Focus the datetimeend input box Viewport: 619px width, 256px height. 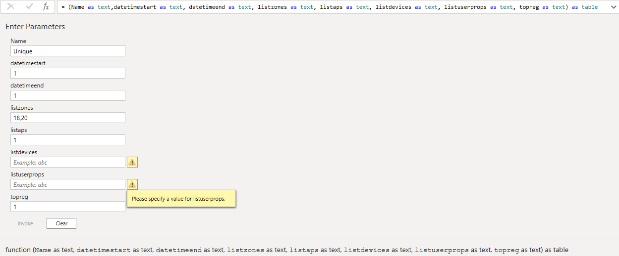[x=68, y=95]
